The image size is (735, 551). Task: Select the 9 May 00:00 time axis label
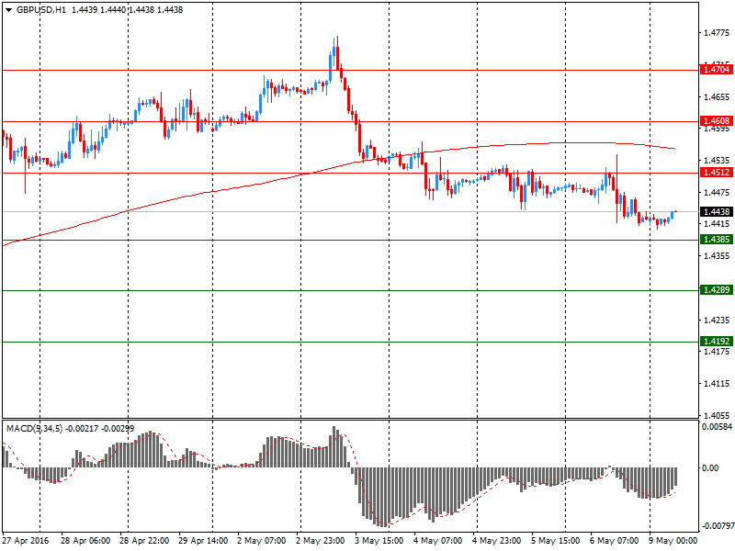pyautogui.click(x=673, y=541)
